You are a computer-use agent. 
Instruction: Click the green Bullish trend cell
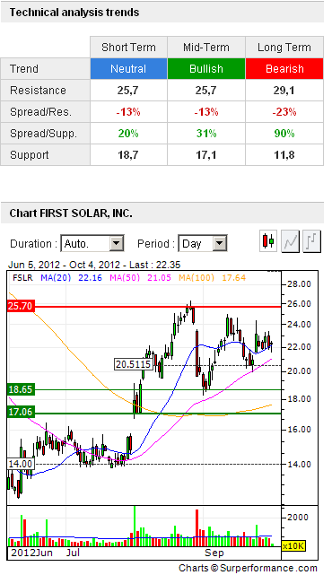206,68
